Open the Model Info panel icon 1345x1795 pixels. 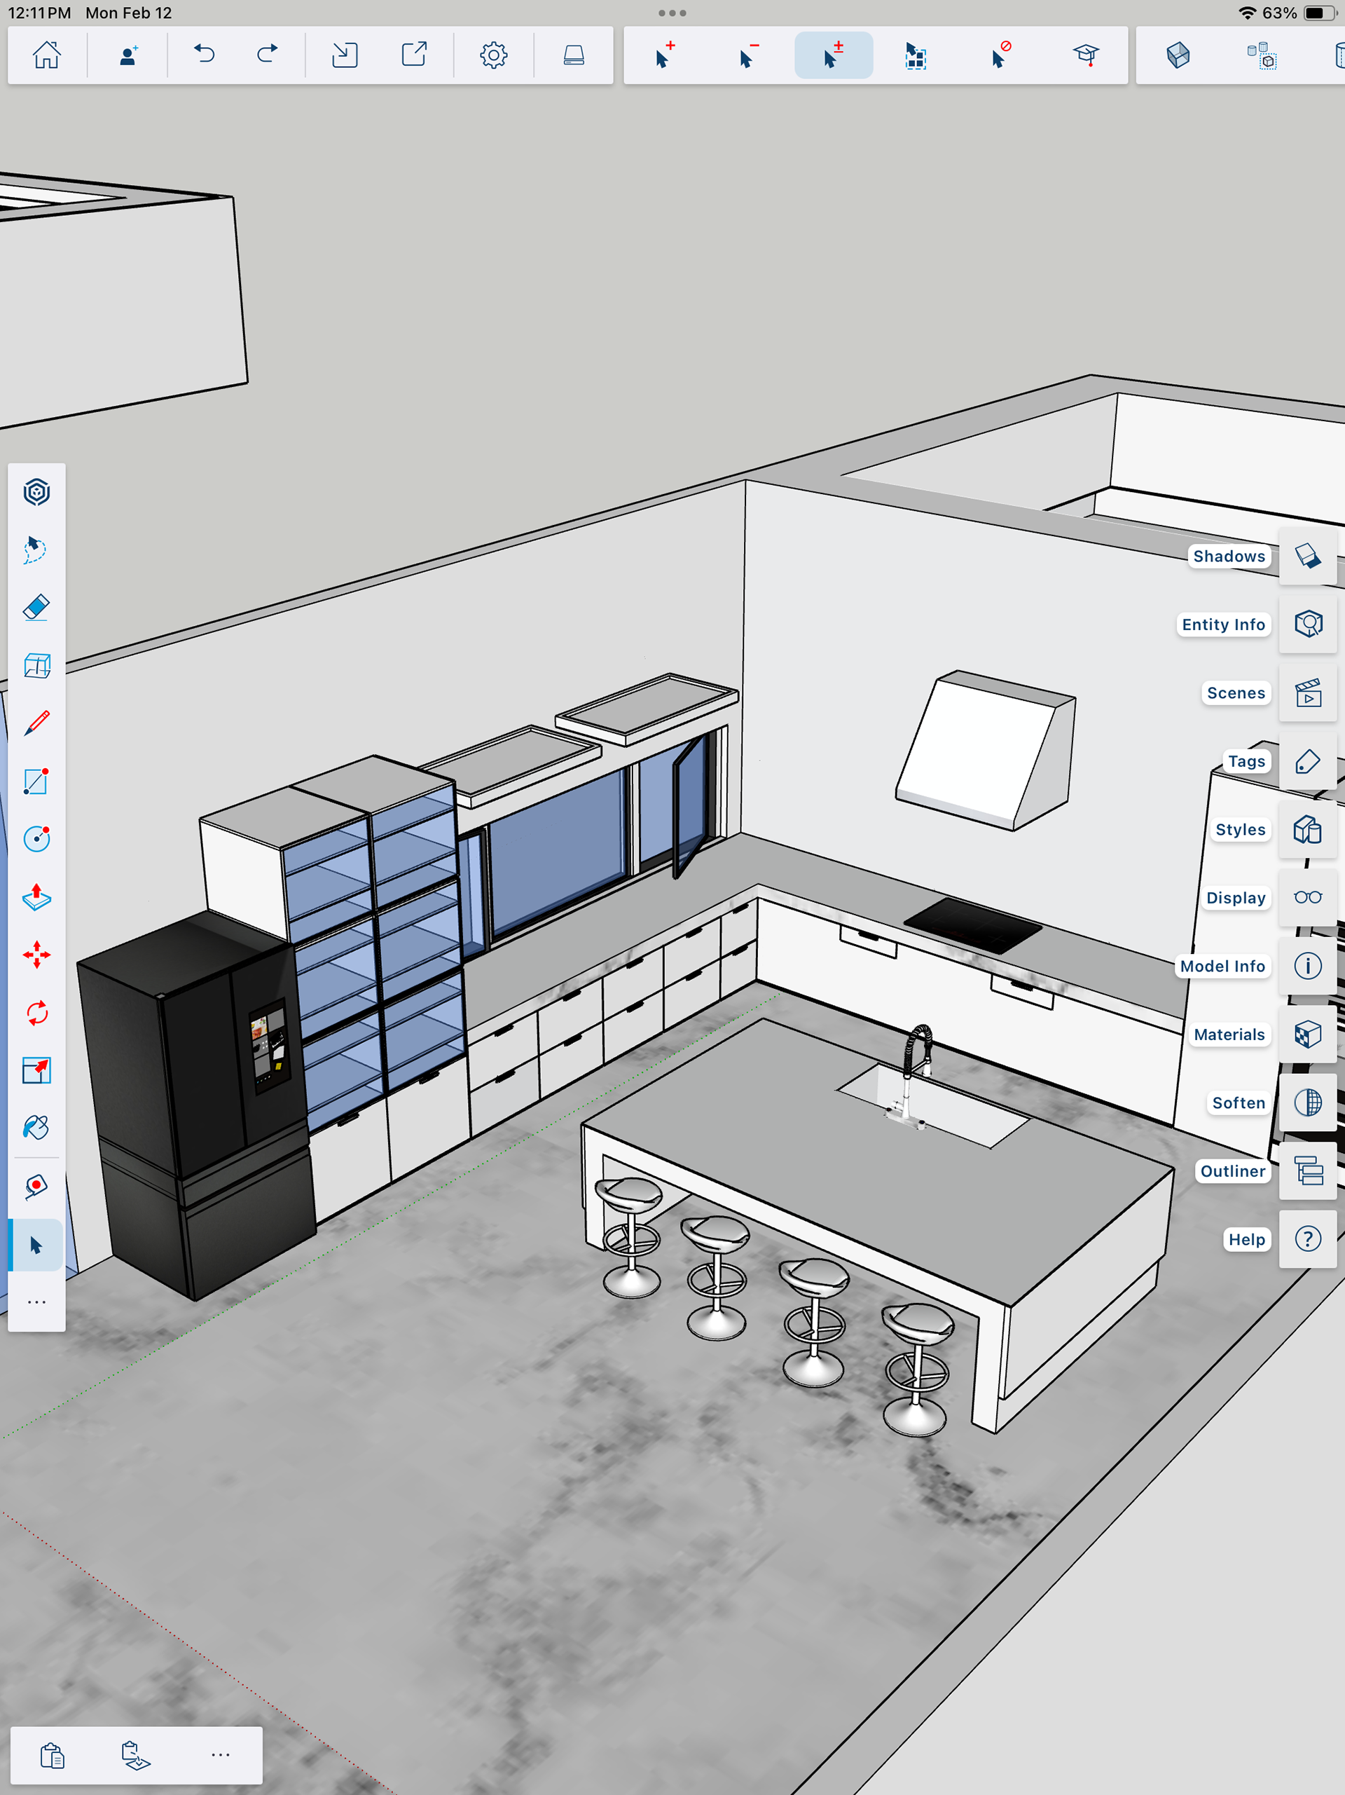(x=1308, y=966)
